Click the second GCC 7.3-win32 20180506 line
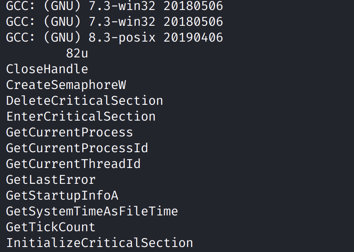Image resolution: width=354 pixels, height=252 pixels. [115, 22]
